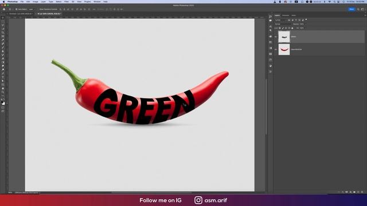
Task: Toggle lock transparent pixels in Layers panel
Action: pos(280,28)
